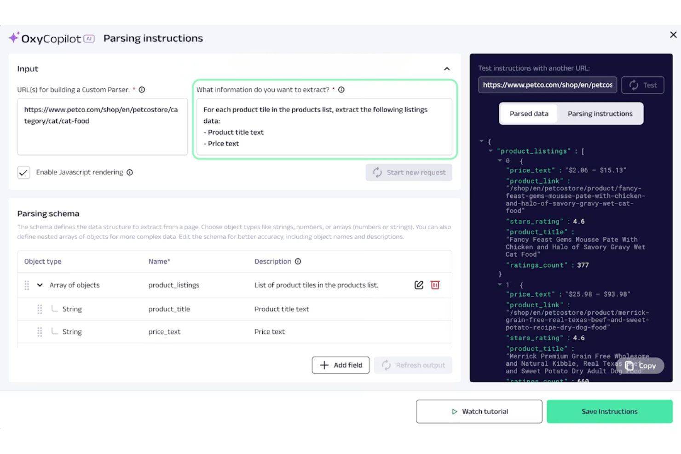
Task: Click the price_text value "$2.06 – $15.13"
Action: point(595,170)
